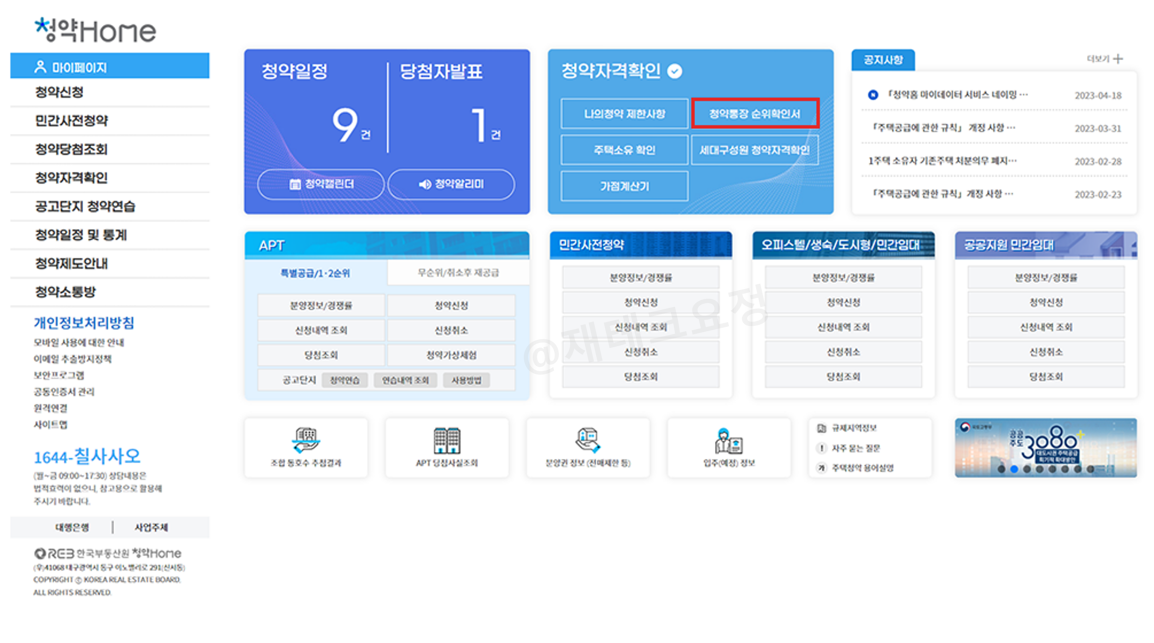Open the 보안프로그램 link

59,375
